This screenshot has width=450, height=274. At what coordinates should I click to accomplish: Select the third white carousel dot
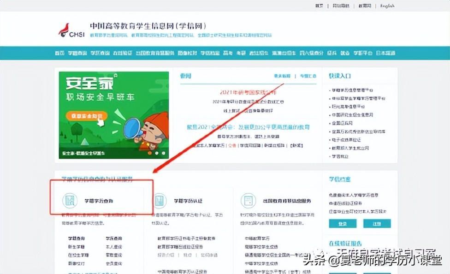point(164,153)
